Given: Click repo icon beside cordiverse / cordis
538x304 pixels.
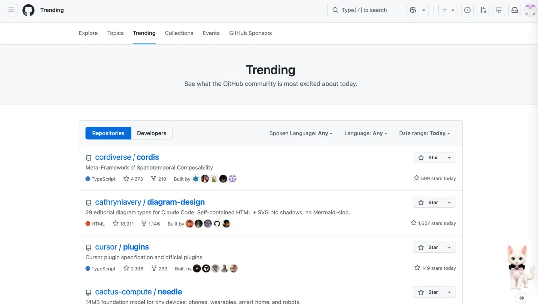Looking at the screenshot, I should 89,158.
